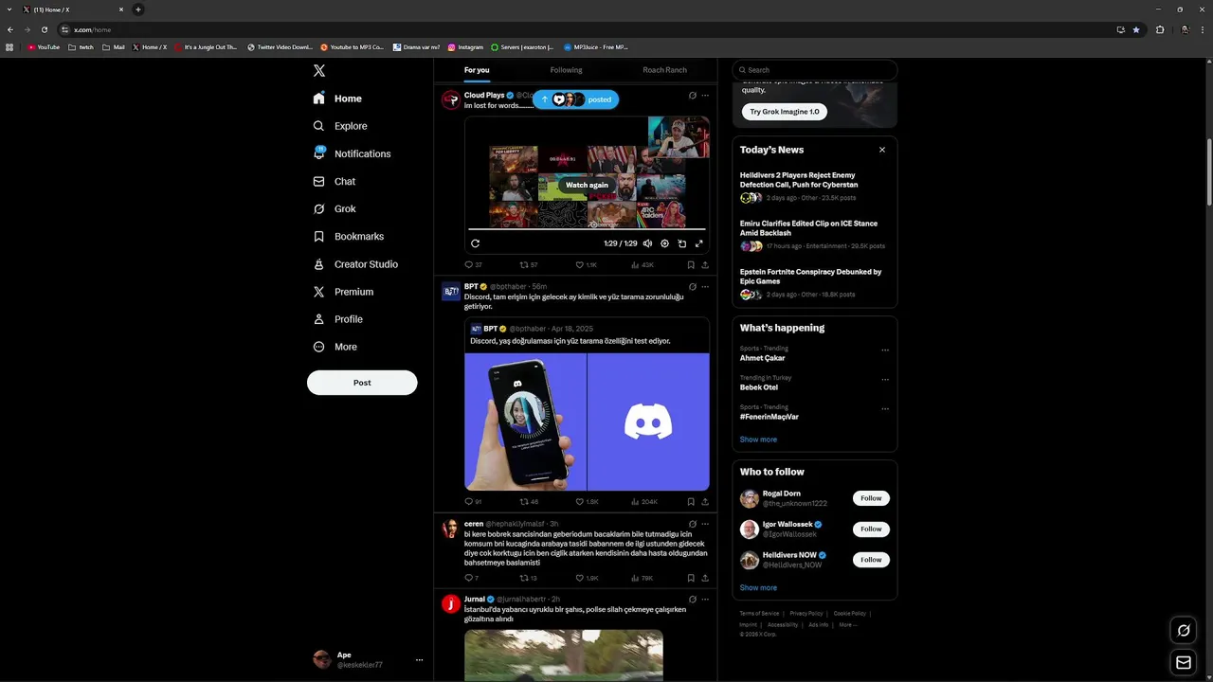This screenshot has height=682, width=1213.
Task: Click the X logo in sidebar
Action: click(319, 71)
